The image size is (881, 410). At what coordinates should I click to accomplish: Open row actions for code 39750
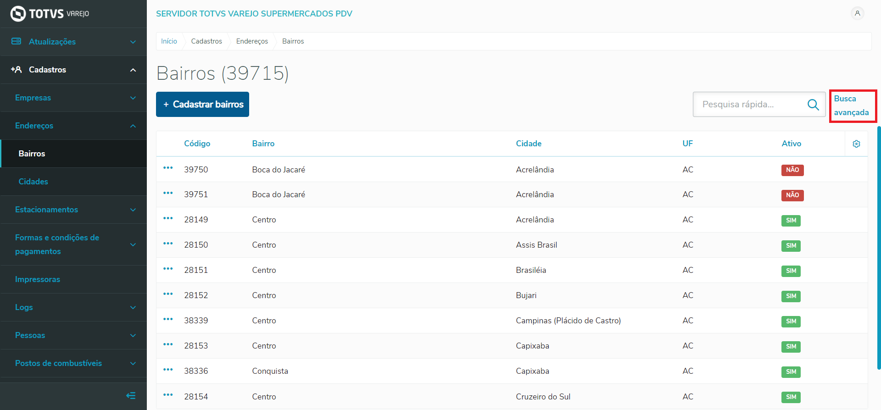point(168,168)
